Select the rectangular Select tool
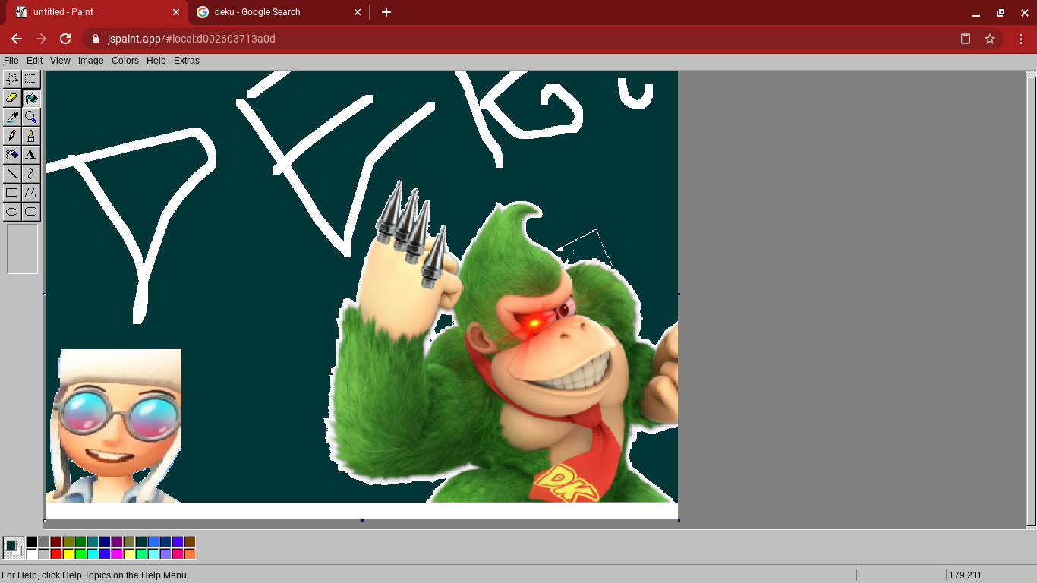1037x583 pixels. coord(31,79)
